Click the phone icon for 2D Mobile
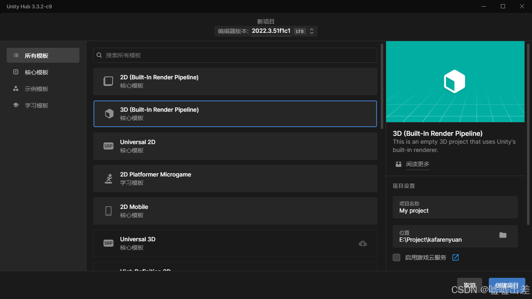Viewport: 532px width, 299px height. 108,211
